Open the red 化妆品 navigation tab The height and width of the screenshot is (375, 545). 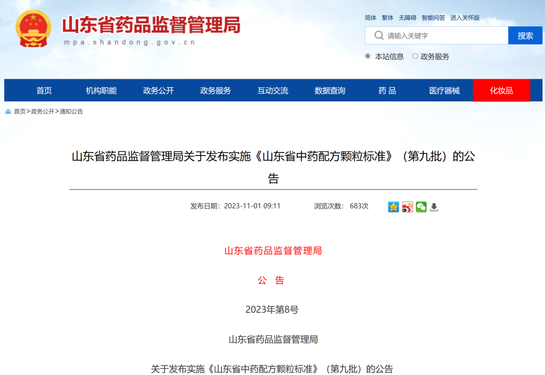coord(502,90)
